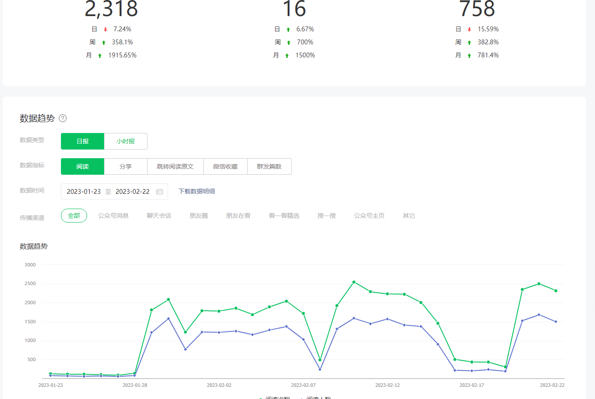Switch data type to 小时报
Viewport: 595px width, 399px height.
pos(126,141)
